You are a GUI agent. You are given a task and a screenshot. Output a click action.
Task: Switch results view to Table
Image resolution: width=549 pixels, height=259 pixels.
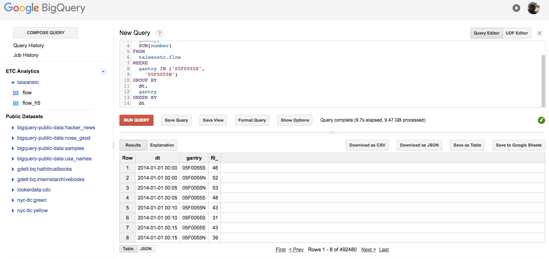click(x=128, y=249)
